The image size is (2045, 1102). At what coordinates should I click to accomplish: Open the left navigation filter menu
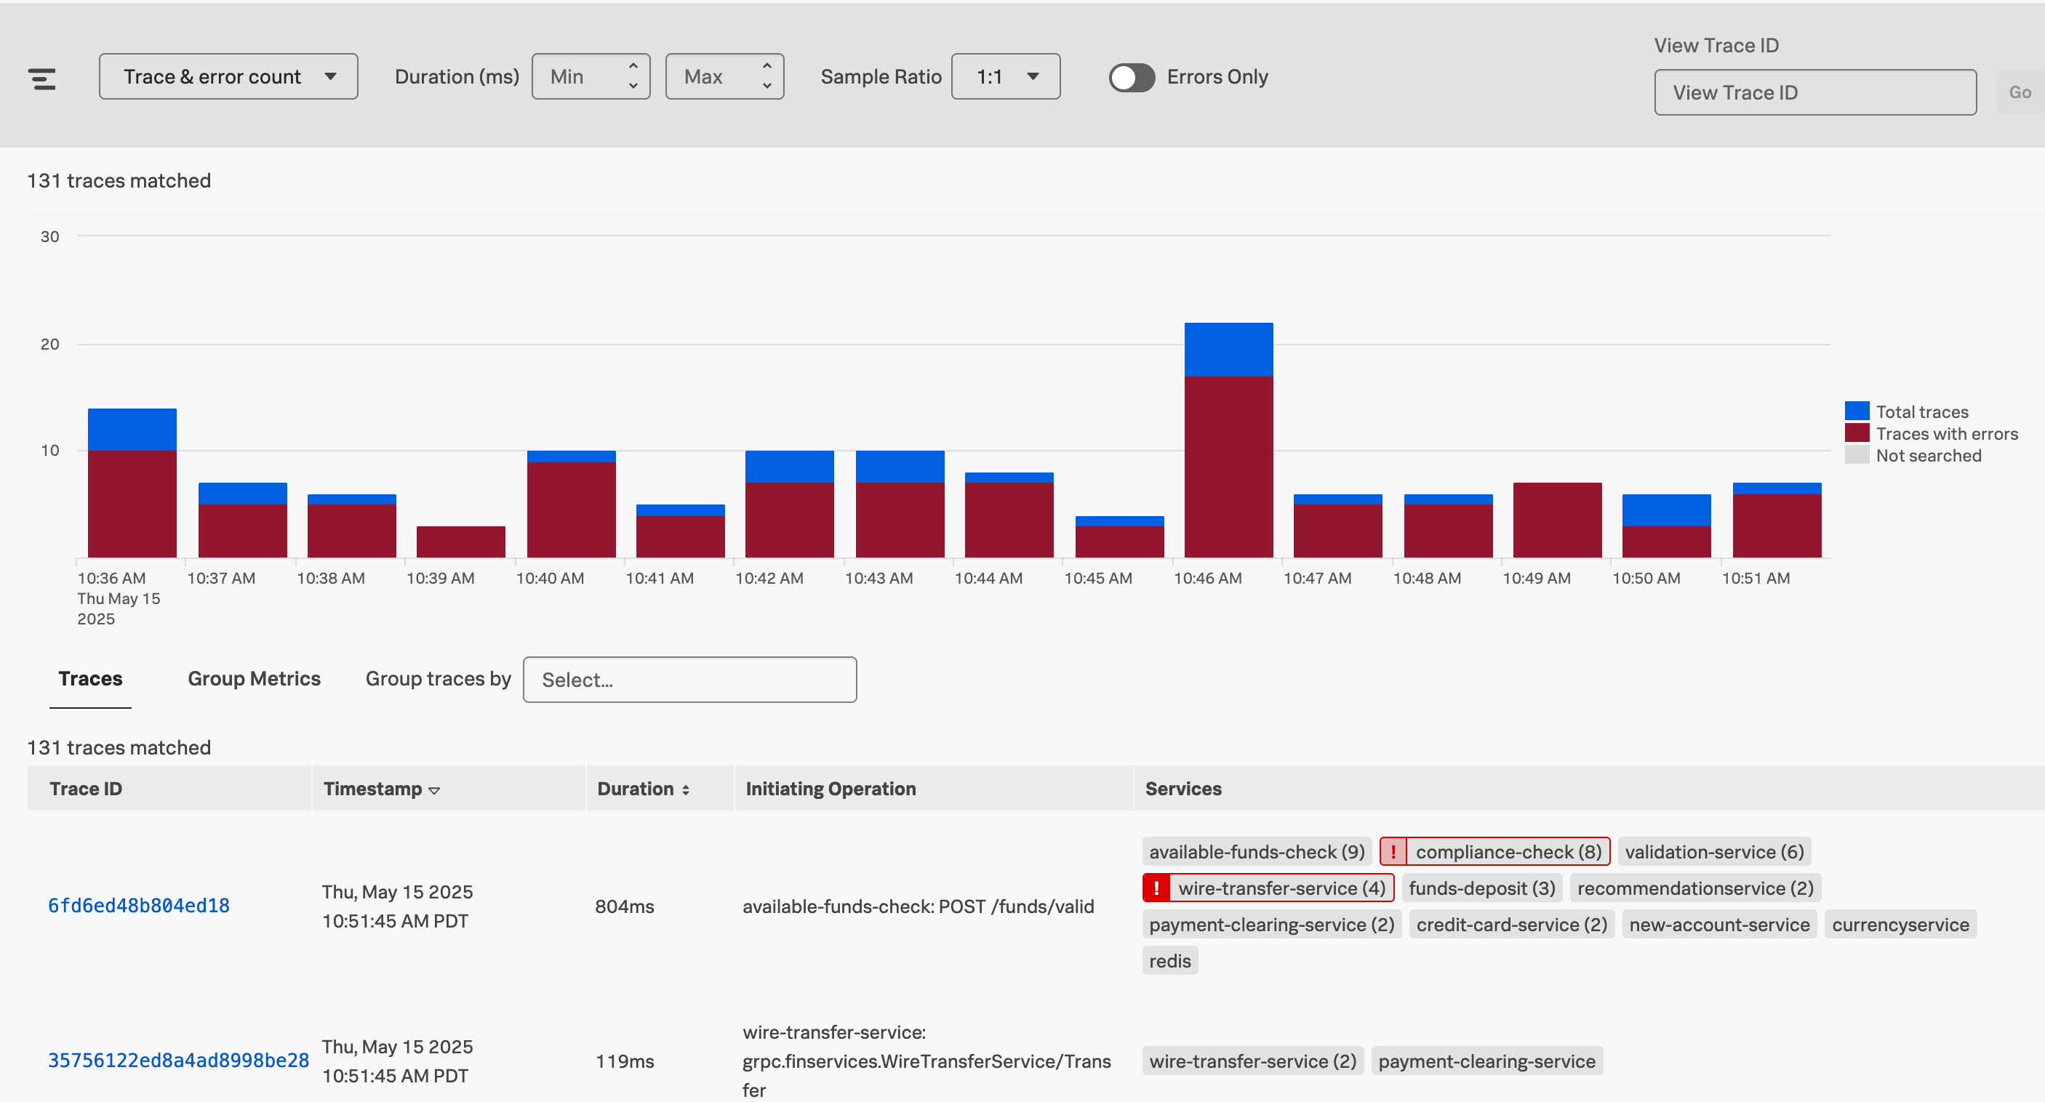point(42,77)
